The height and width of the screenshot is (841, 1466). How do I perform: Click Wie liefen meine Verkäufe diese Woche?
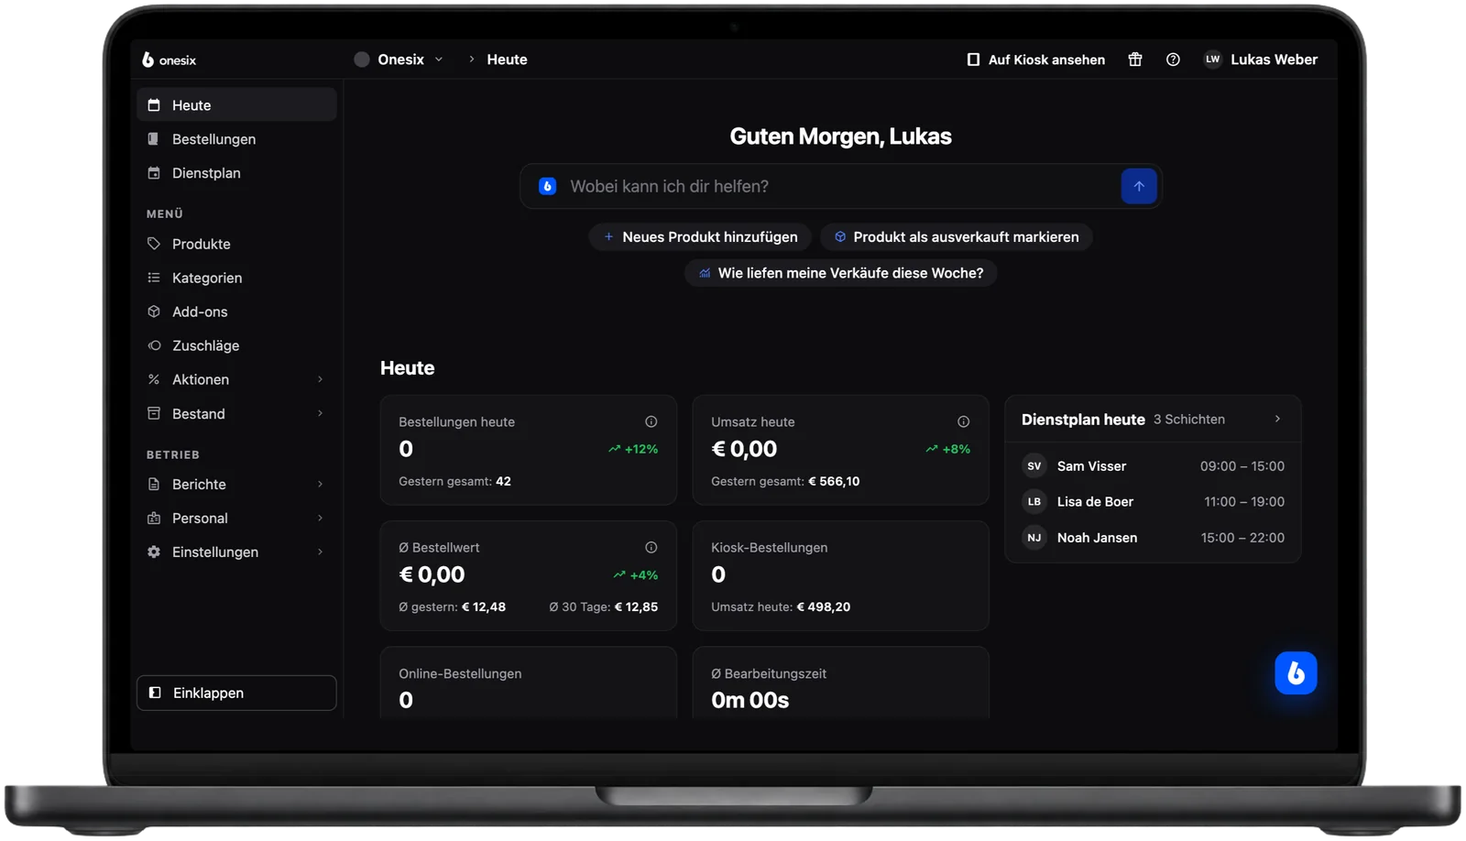click(840, 273)
